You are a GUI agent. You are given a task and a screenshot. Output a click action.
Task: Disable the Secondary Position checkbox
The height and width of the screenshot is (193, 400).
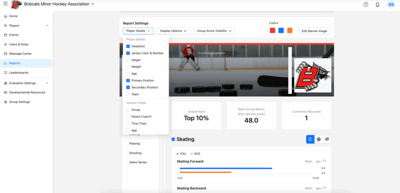pyautogui.click(x=128, y=87)
